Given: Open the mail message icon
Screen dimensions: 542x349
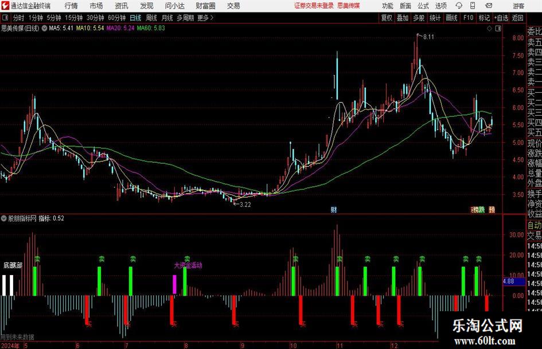Looking at the screenshot, I should (489, 6).
